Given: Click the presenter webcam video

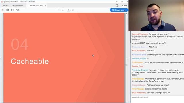Looking at the screenshot, I should [156, 15].
